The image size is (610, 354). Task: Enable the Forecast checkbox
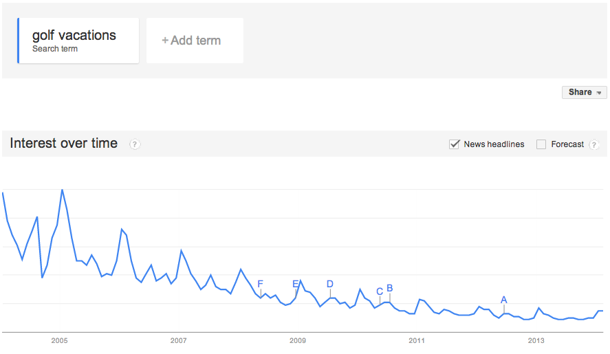coord(541,144)
